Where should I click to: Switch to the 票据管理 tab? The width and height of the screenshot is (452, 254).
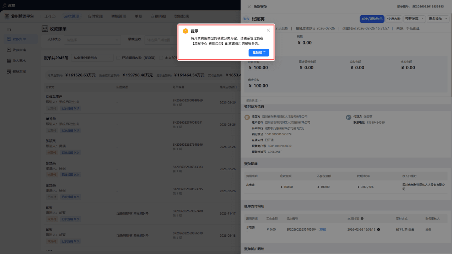point(119,16)
